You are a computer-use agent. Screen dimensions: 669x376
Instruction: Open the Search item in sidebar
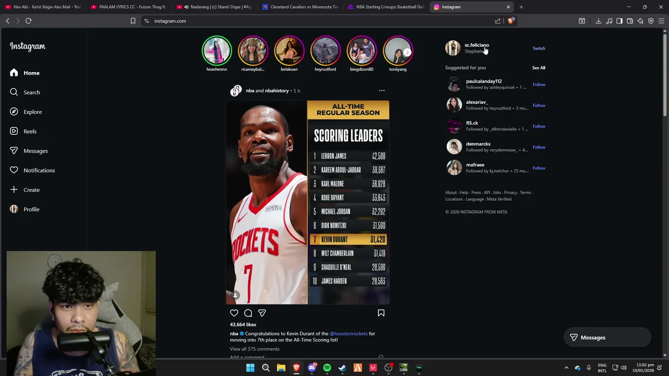point(25,92)
